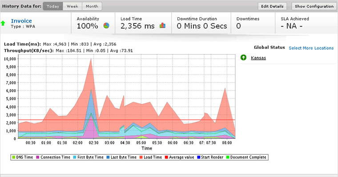Open the Invoice monitor name link
The image size is (338, 177).
21,21
